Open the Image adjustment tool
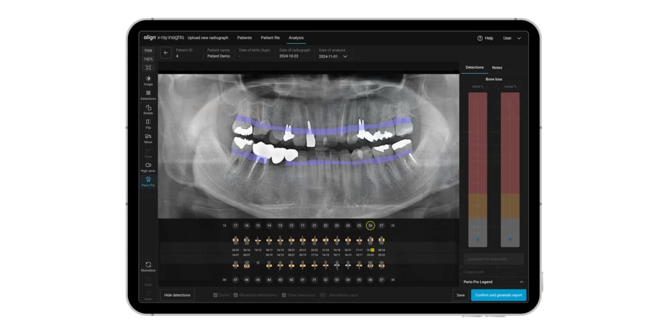Screen dimensions: 668x334 click(x=148, y=80)
